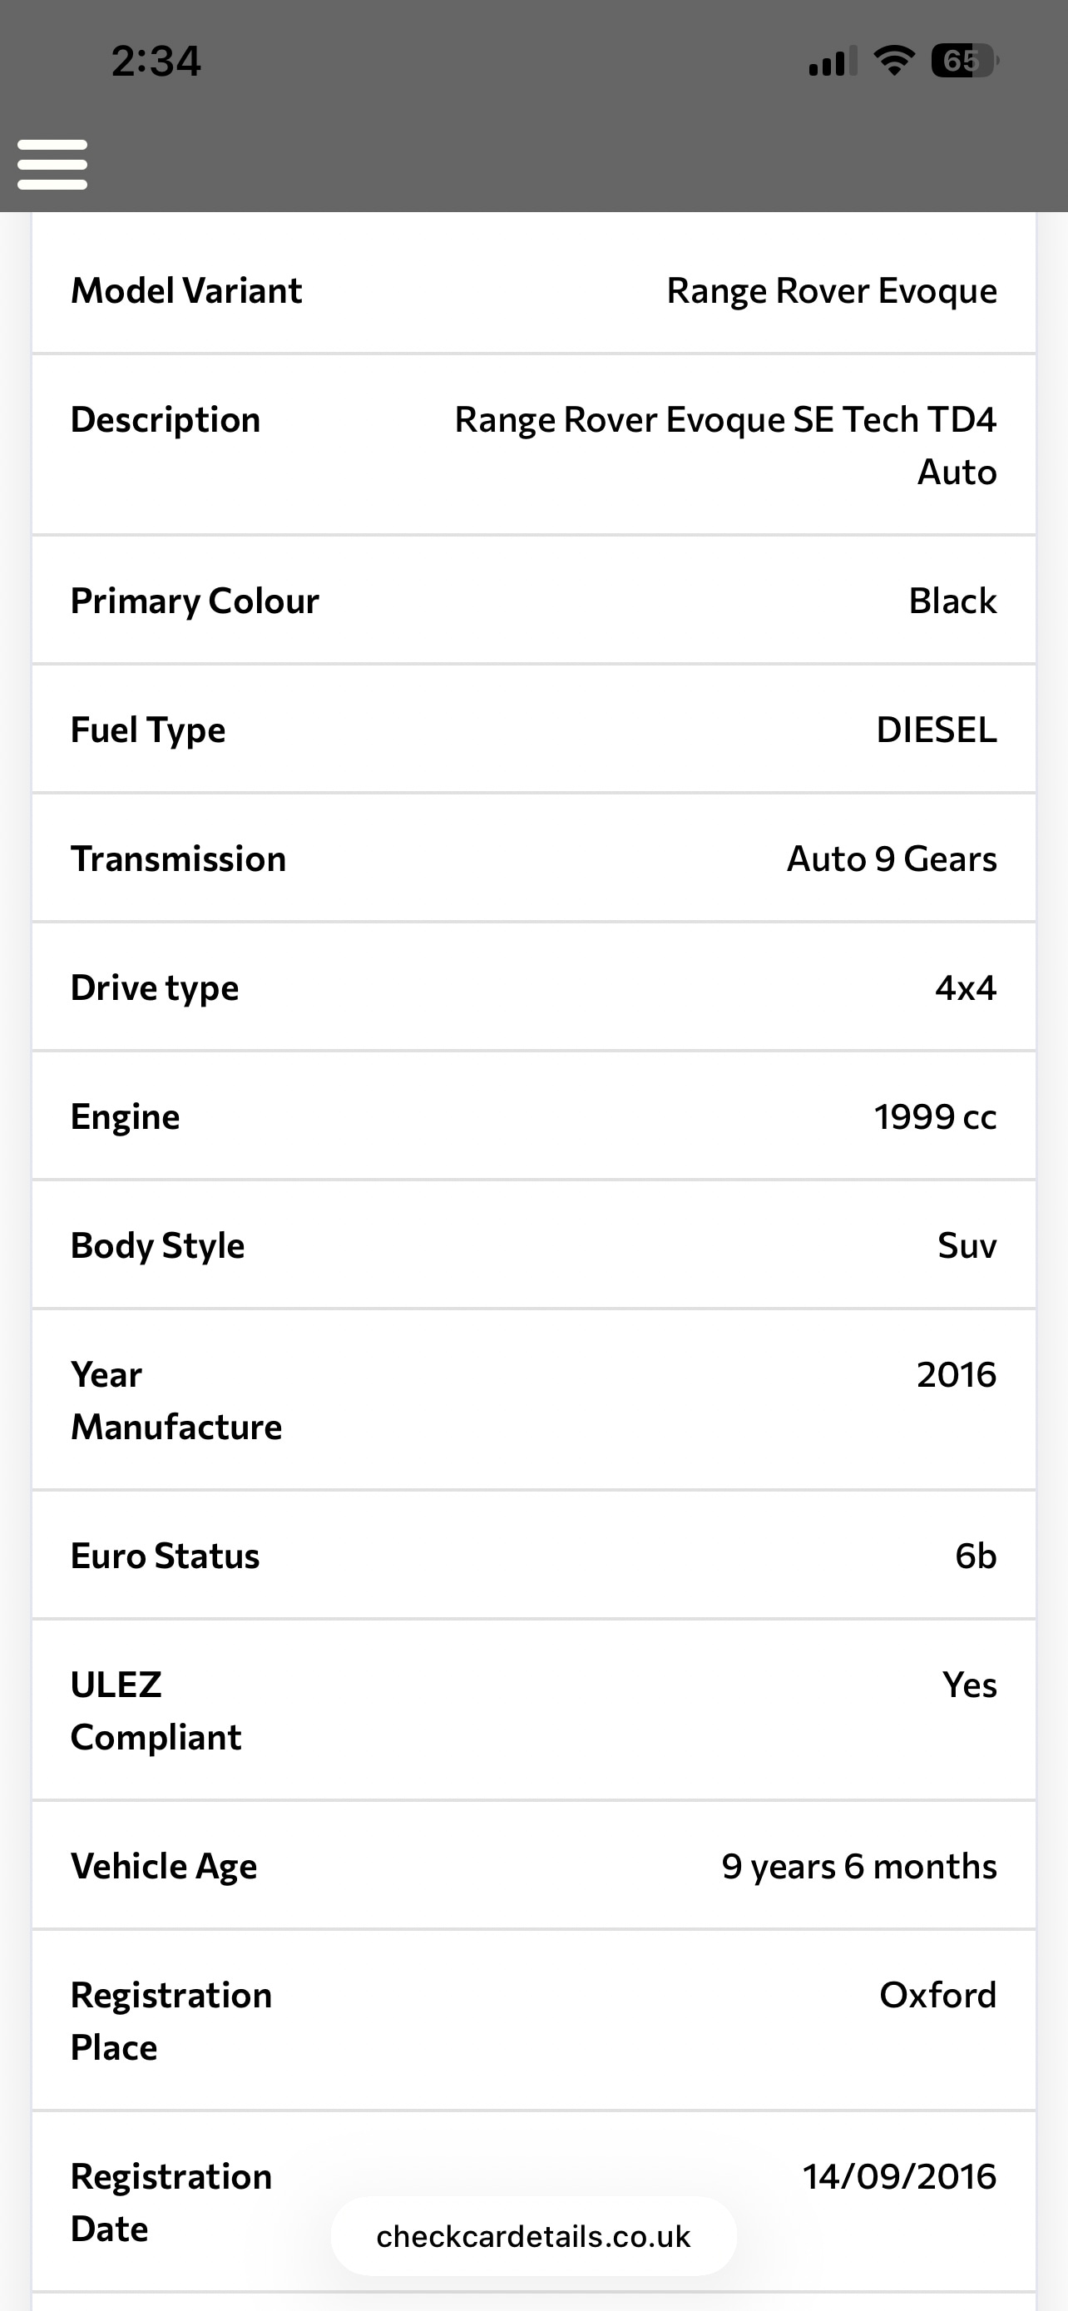Select the Model Variant row label
Viewport: 1068px width, 2311px height.
186,290
